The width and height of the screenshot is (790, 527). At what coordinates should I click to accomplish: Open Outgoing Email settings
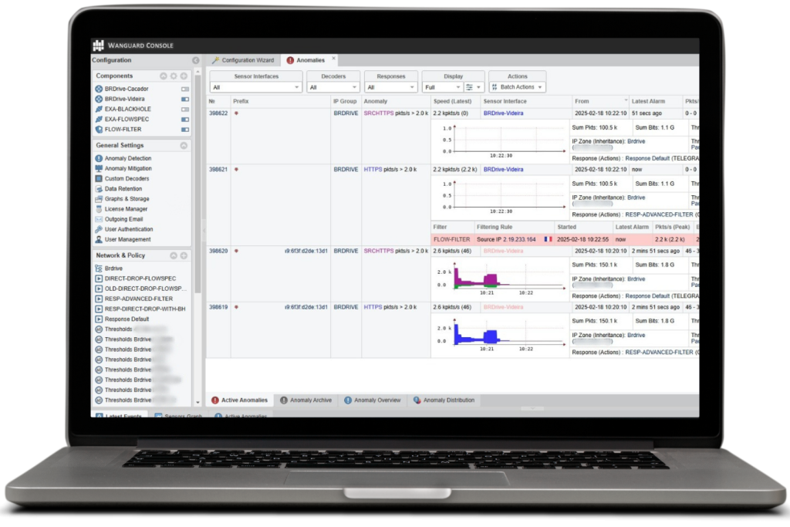pyautogui.click(x=123, y=219)
